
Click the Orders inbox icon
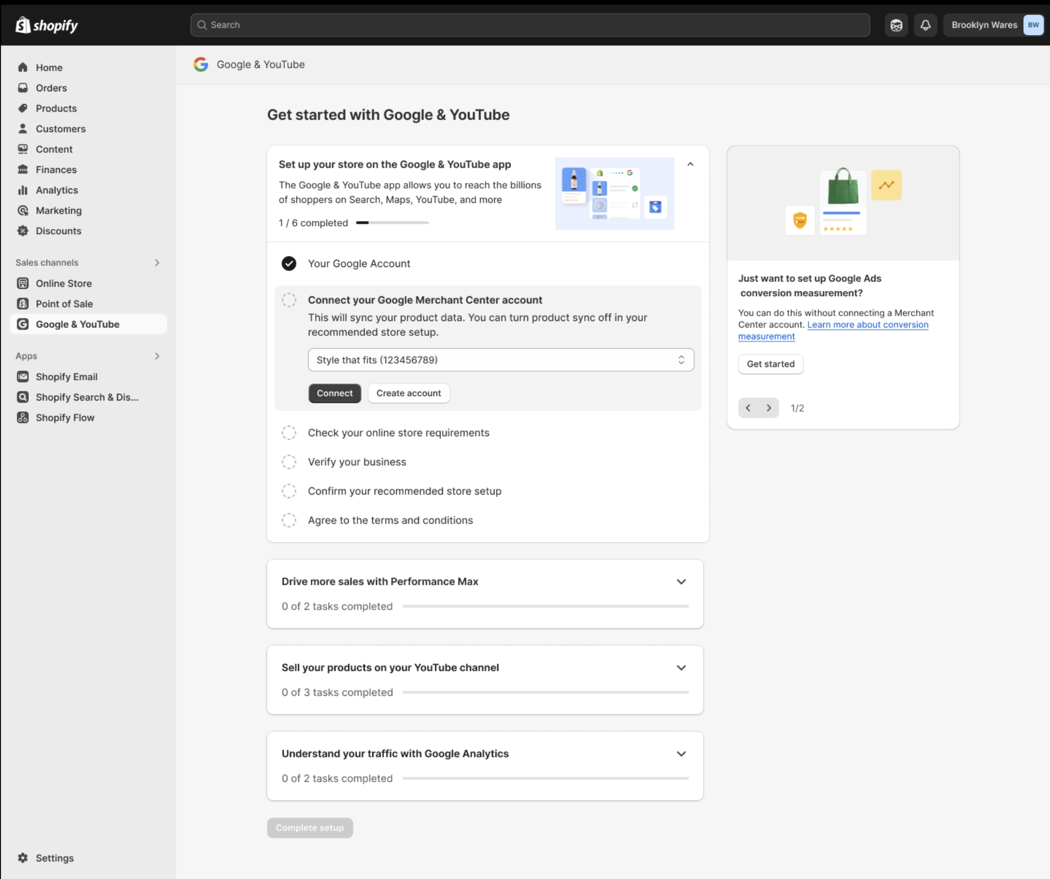click(22, 88)
